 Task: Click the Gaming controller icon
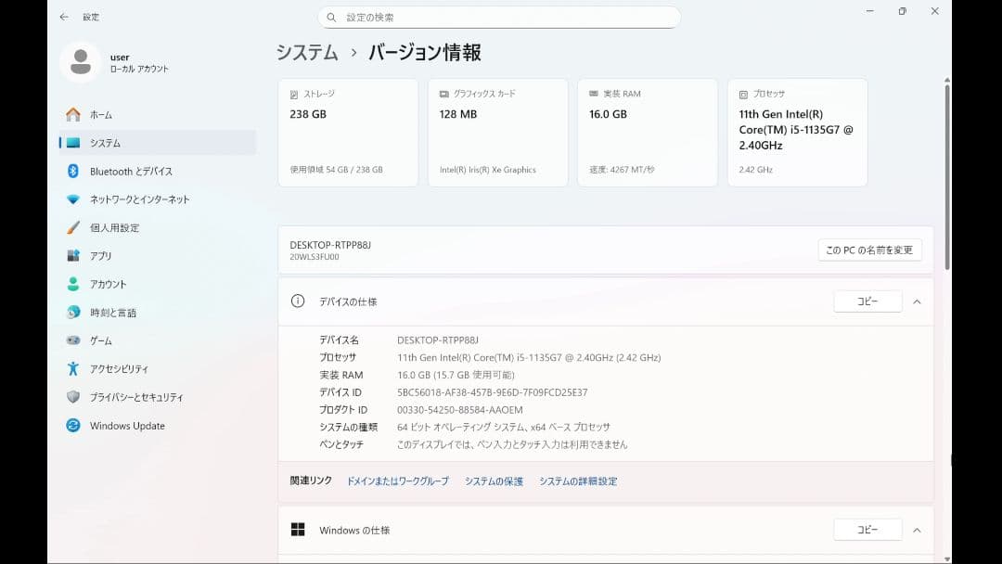click(x=73, y=340)
